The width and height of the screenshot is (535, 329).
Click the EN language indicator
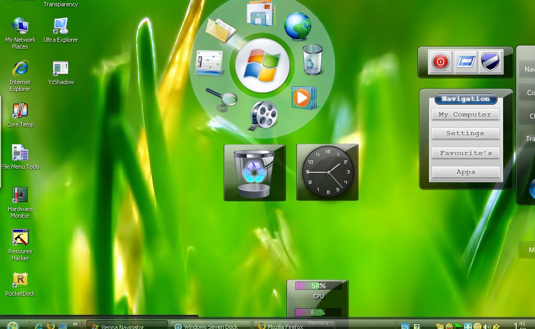(405, 326)
